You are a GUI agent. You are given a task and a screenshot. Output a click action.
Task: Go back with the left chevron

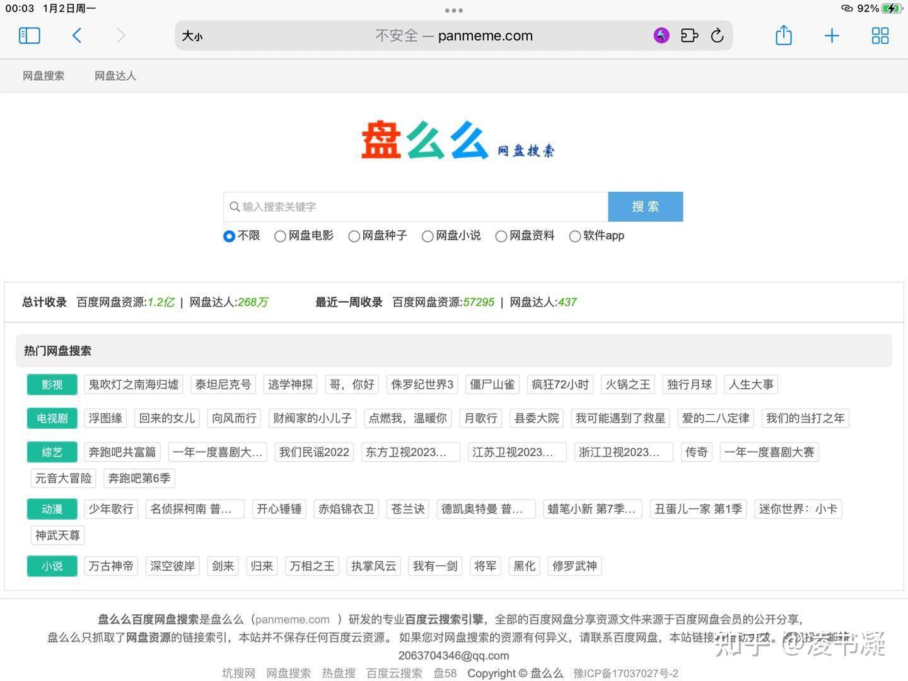pos(77,36)
